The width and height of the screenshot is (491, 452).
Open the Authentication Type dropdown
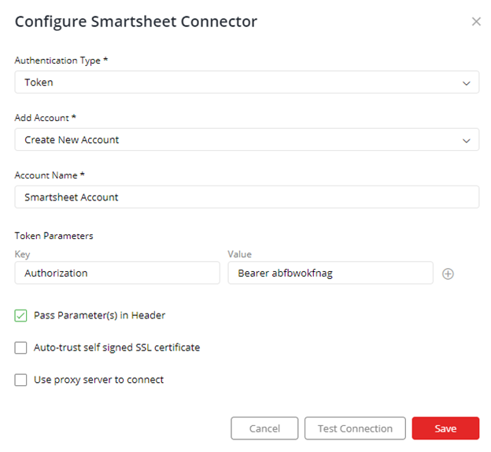(247, 83)
